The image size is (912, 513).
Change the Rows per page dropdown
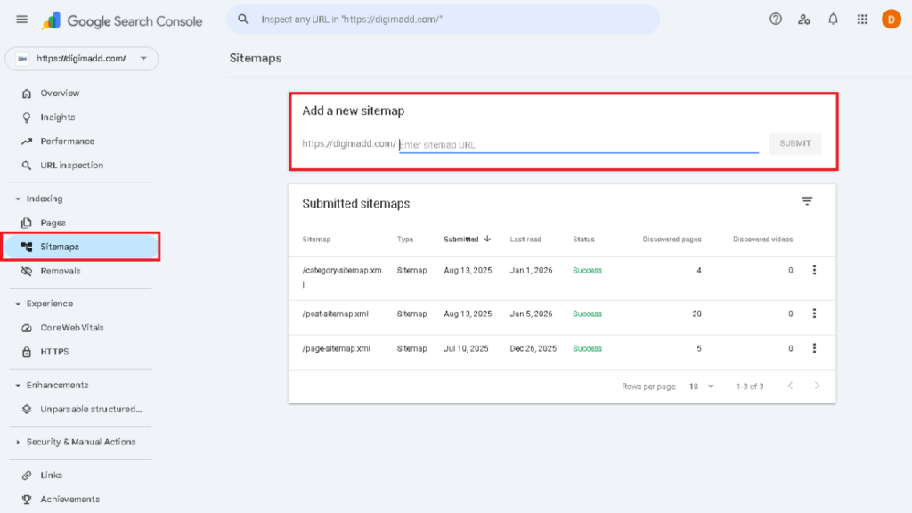click(701, 387)
